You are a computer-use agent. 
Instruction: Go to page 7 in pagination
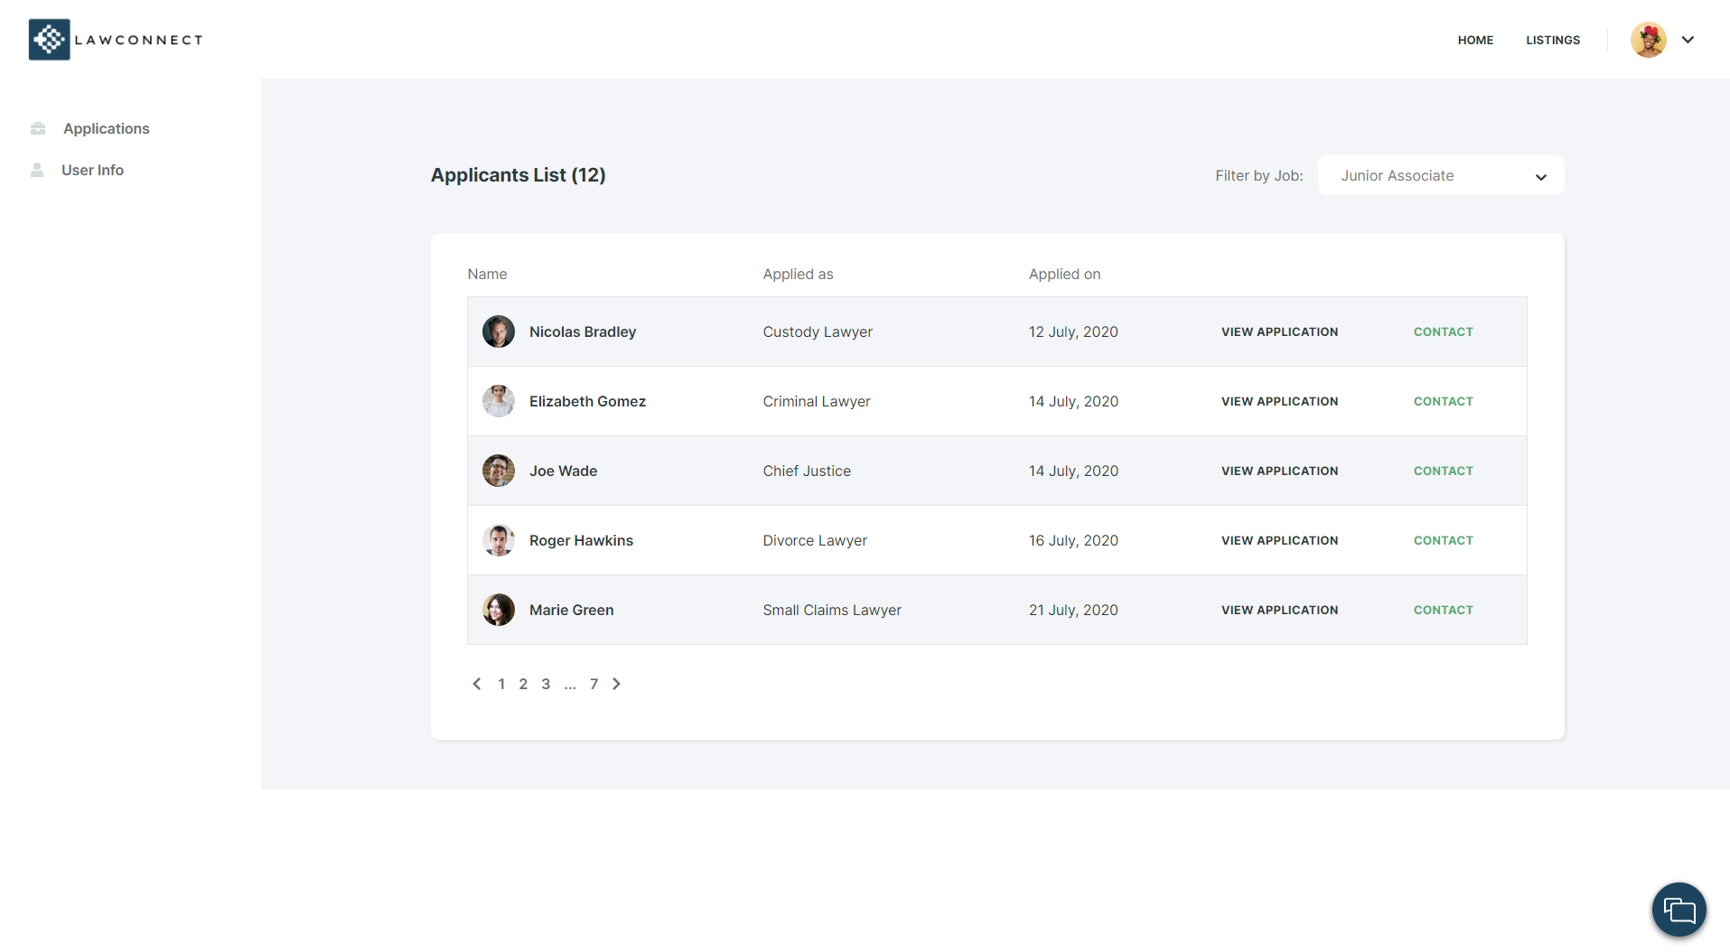(x=594, y=684)
